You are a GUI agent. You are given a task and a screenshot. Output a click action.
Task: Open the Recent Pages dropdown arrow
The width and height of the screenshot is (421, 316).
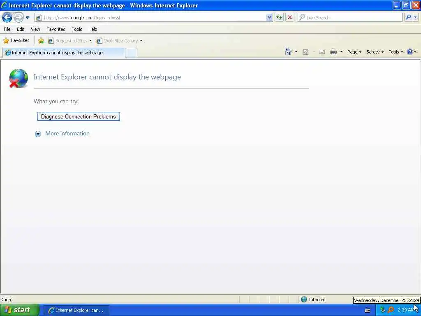pos(28,18)
